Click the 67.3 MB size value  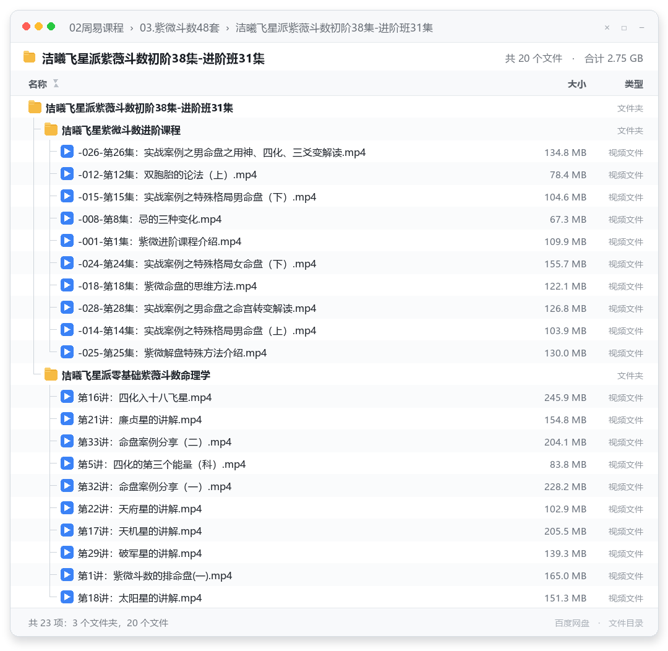[568, 220]
